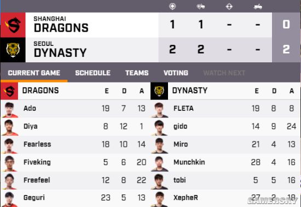
Task: Open Geguri's player name link
Action: tap(34, 198)
